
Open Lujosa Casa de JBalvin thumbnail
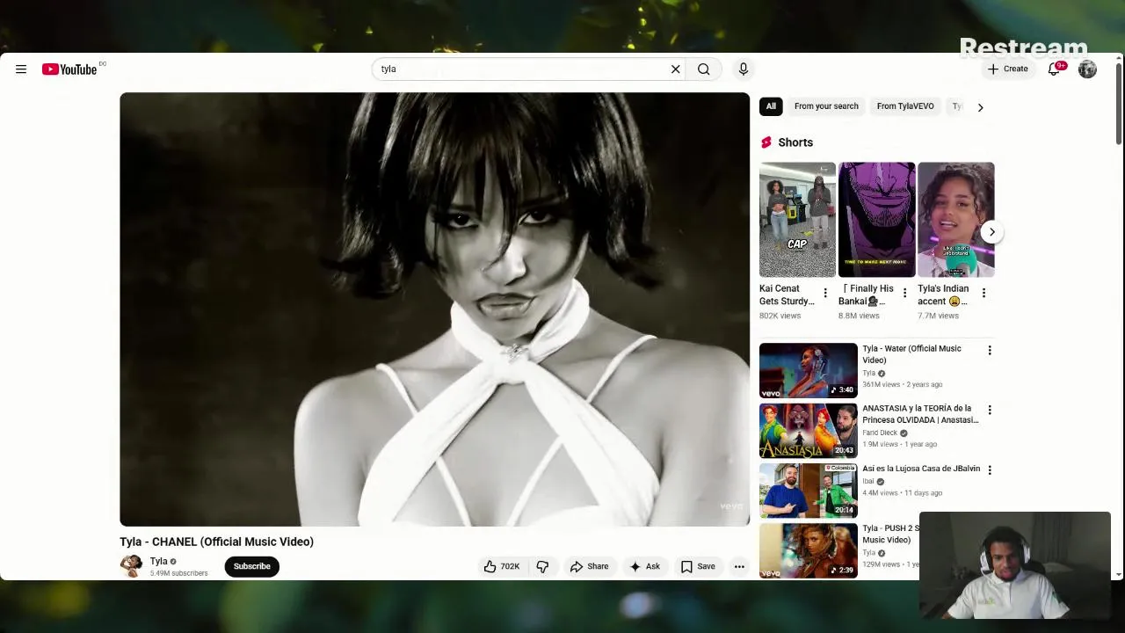tap(808, 491)
